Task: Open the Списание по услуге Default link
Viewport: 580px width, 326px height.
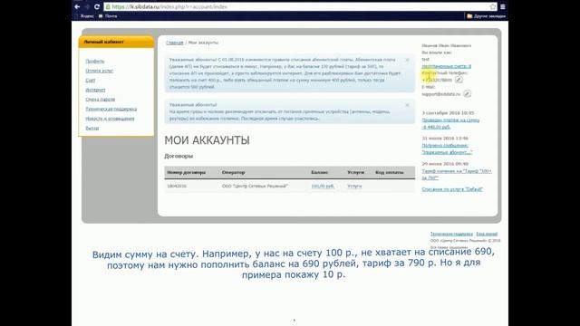Action: coord(452,189)
